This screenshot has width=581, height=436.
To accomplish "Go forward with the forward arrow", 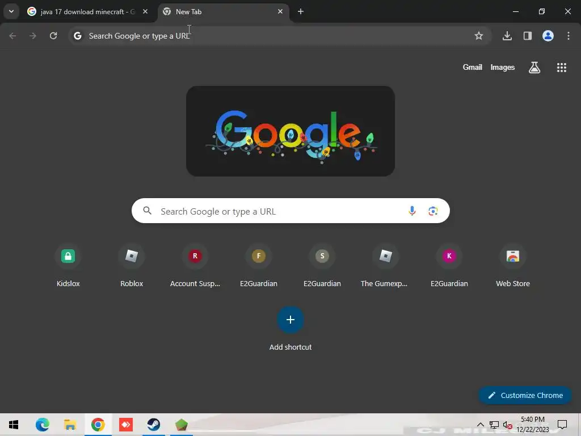I will click(x=33, y=36).
